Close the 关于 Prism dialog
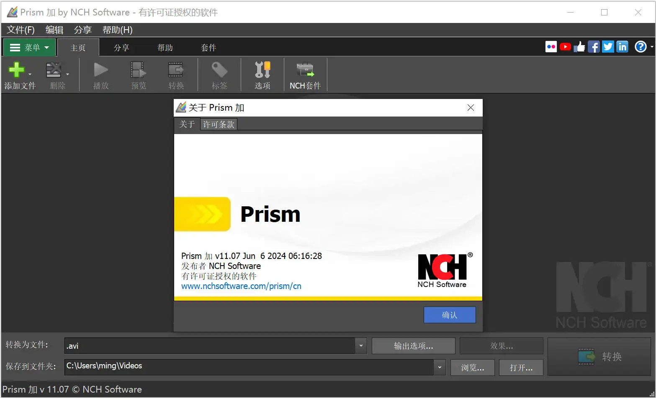The image size is (656, 398). [x=471, y=108]
